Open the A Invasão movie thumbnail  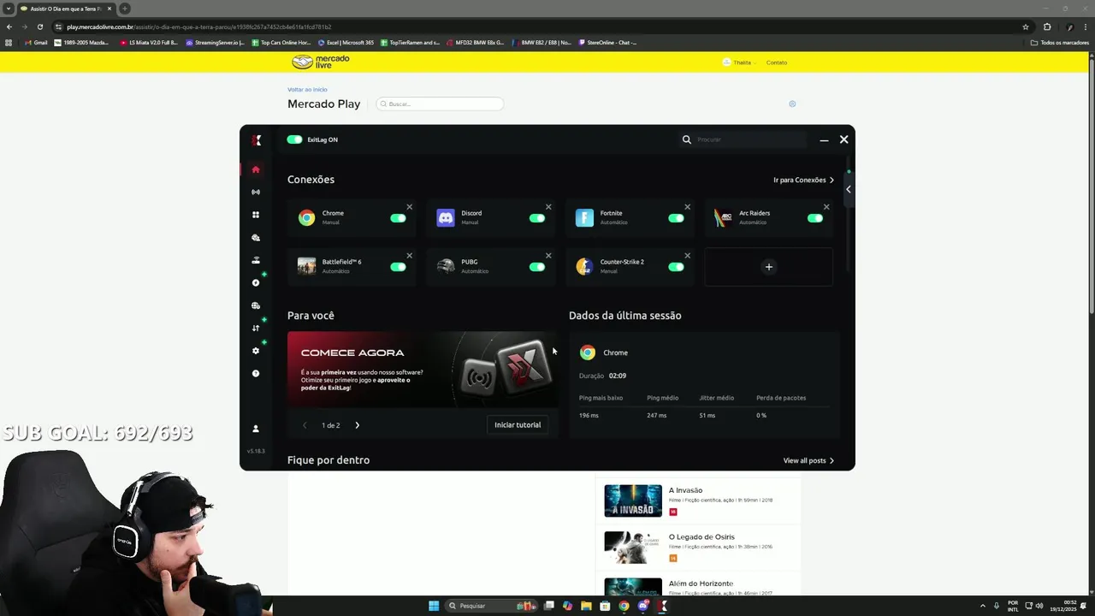633,500
